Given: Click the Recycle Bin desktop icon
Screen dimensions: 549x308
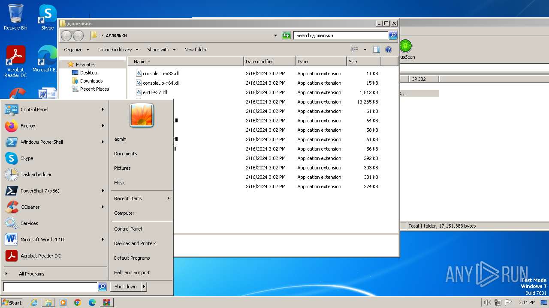Looking at the screenshot, I should (x=15, y=18).
